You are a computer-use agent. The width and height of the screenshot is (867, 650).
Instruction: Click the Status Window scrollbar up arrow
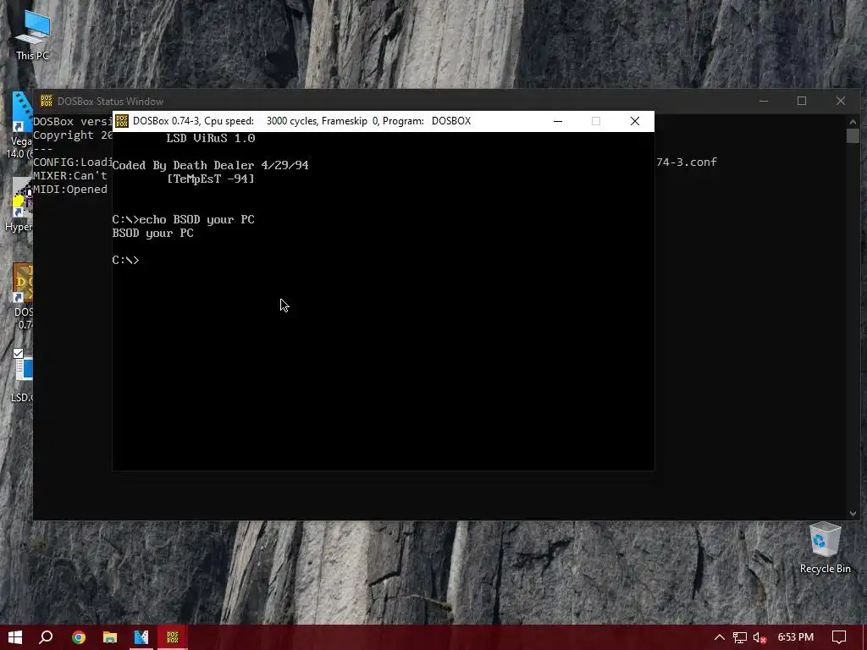[x=853, y=122]
